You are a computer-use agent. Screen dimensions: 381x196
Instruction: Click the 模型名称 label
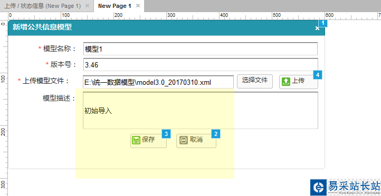[60, 48]
